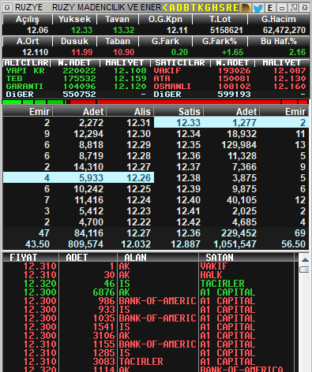Click buyer GARANTI row

[77, 87]
